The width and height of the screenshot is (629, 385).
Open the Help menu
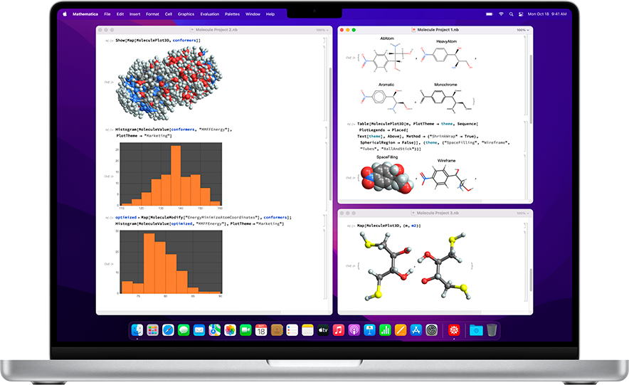(x=270, y=14)
